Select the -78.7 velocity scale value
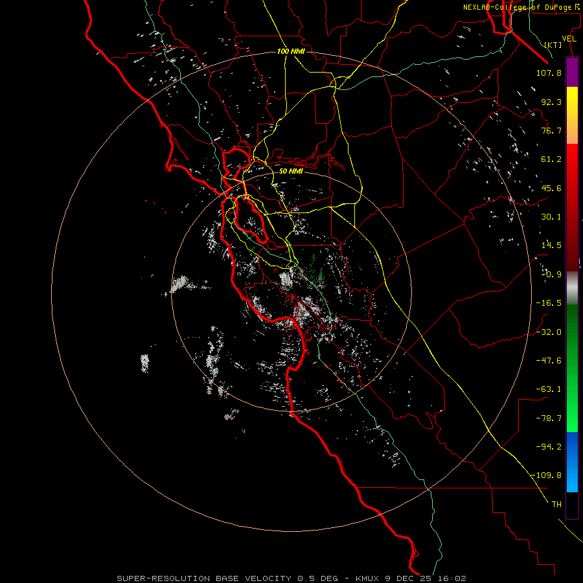 click(x=549, y=418)
